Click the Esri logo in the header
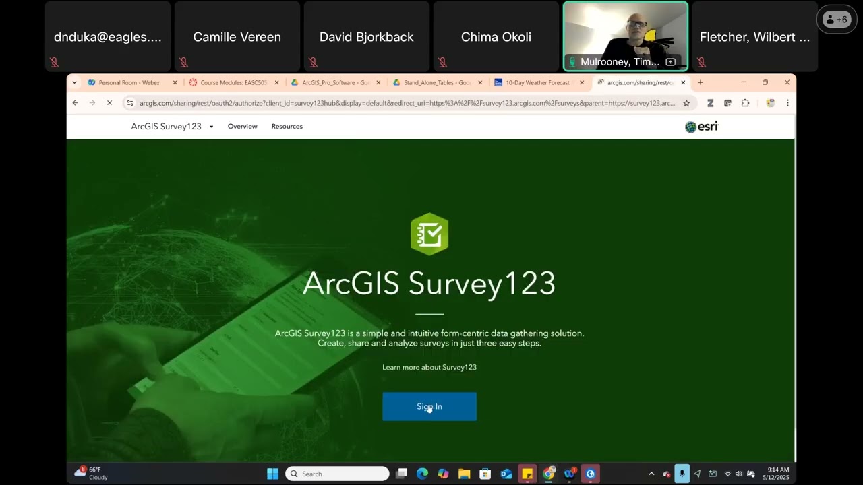 [701, 127]
